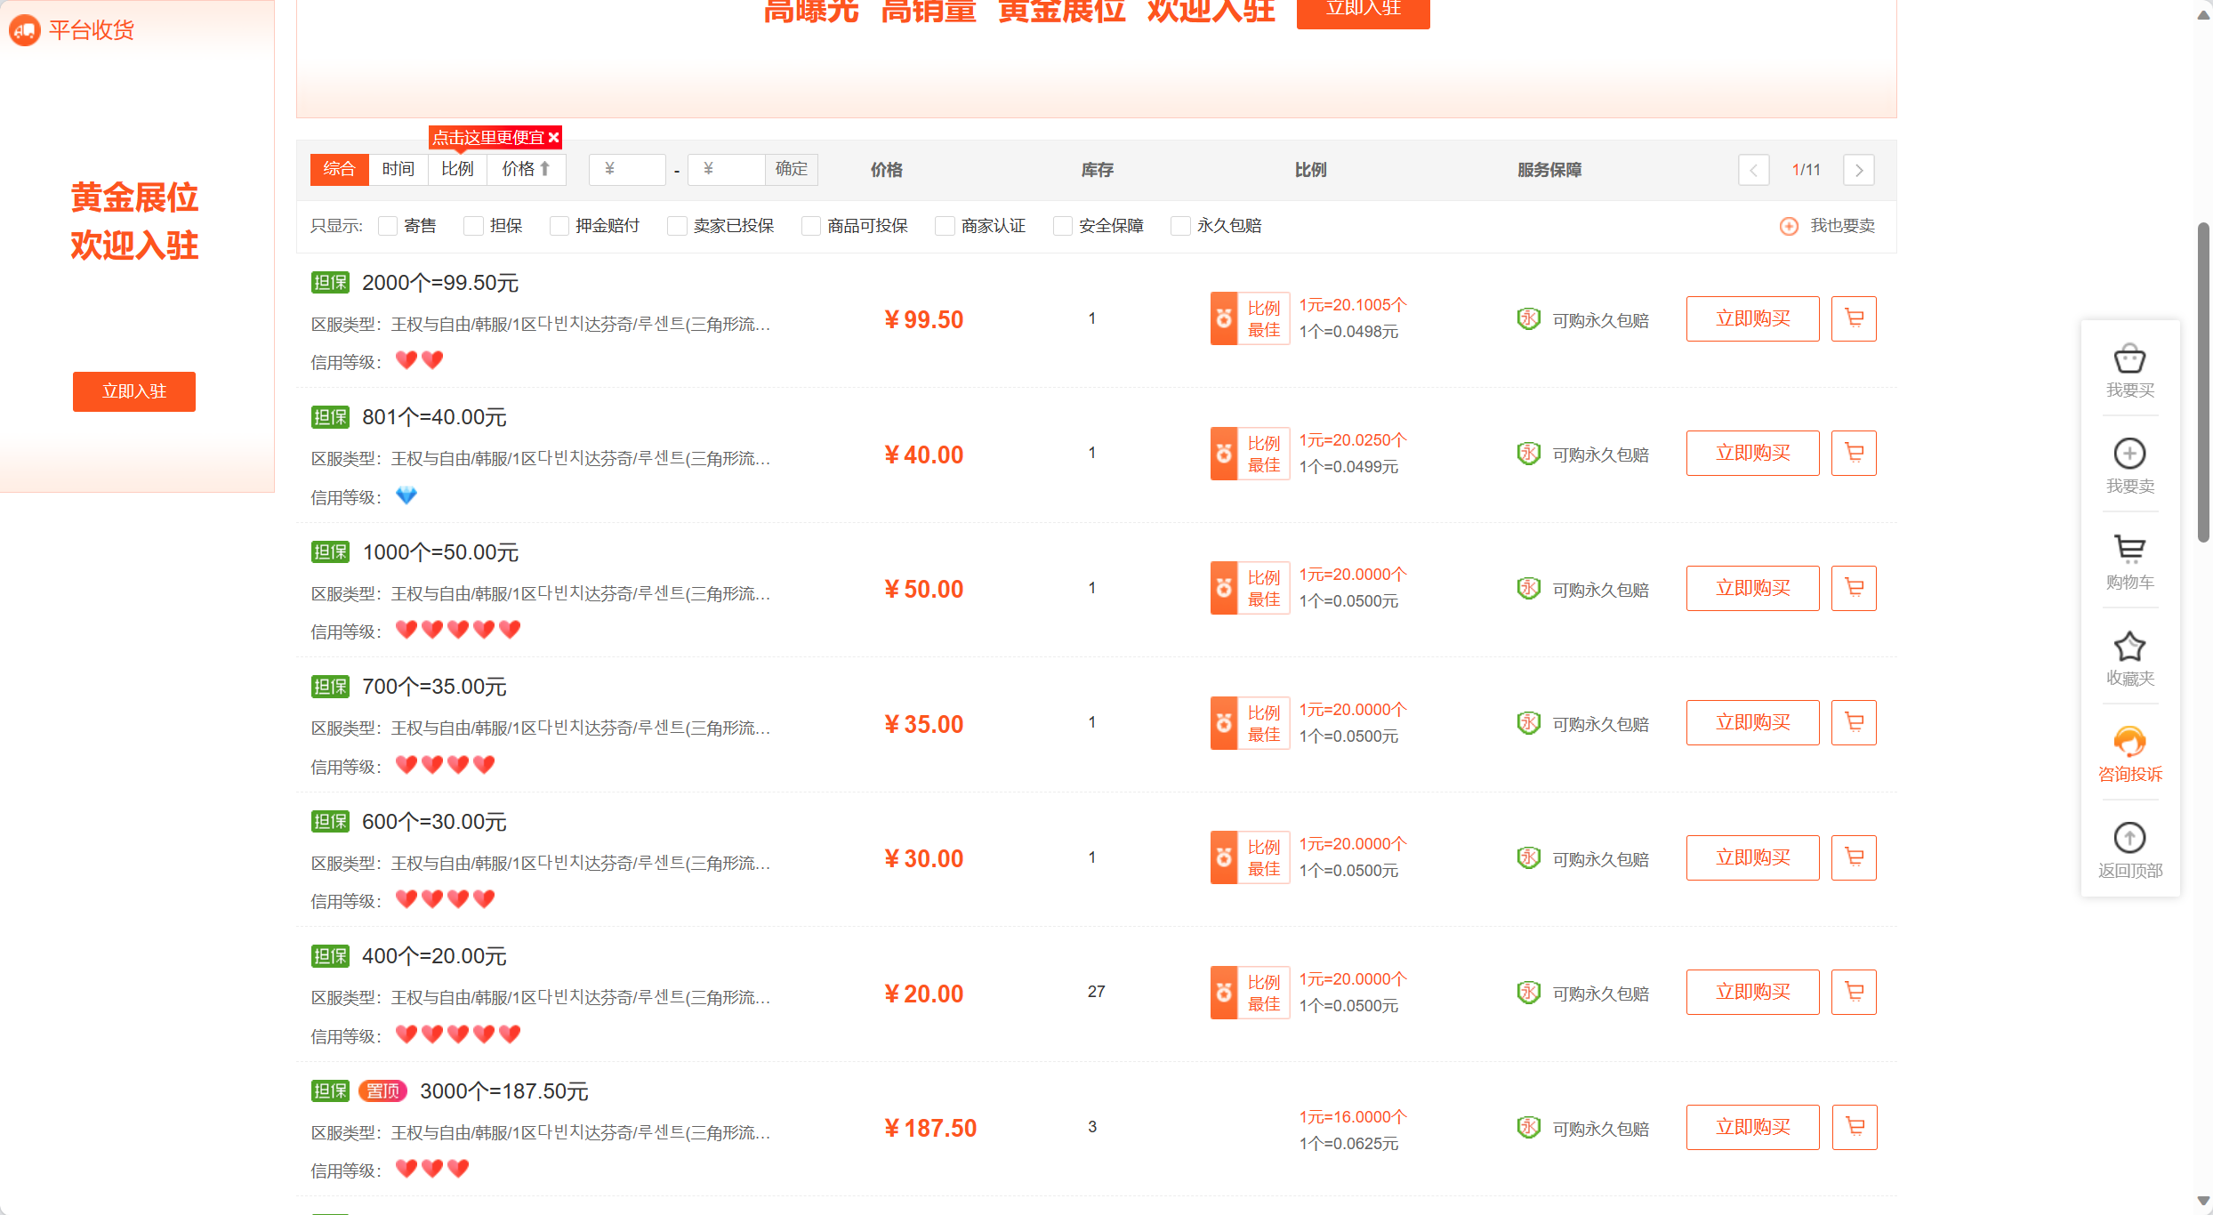Image resolution: width=2213 pixels, height=1215 pixels.
Task: Close the 点击这里更便宜 tooltip
Action: 553,138
